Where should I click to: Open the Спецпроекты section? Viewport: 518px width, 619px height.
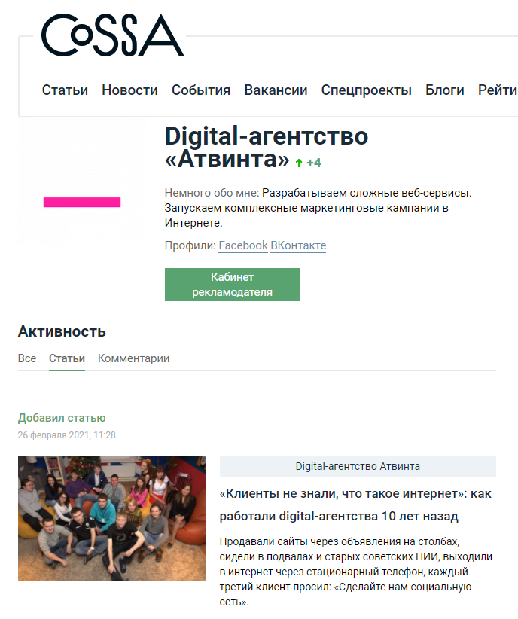coord(367,90)
